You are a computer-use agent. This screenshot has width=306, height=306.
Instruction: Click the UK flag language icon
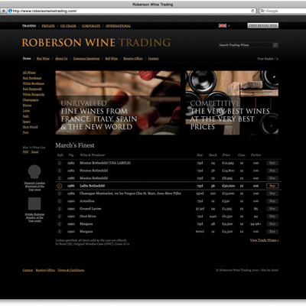pos(223,26)
